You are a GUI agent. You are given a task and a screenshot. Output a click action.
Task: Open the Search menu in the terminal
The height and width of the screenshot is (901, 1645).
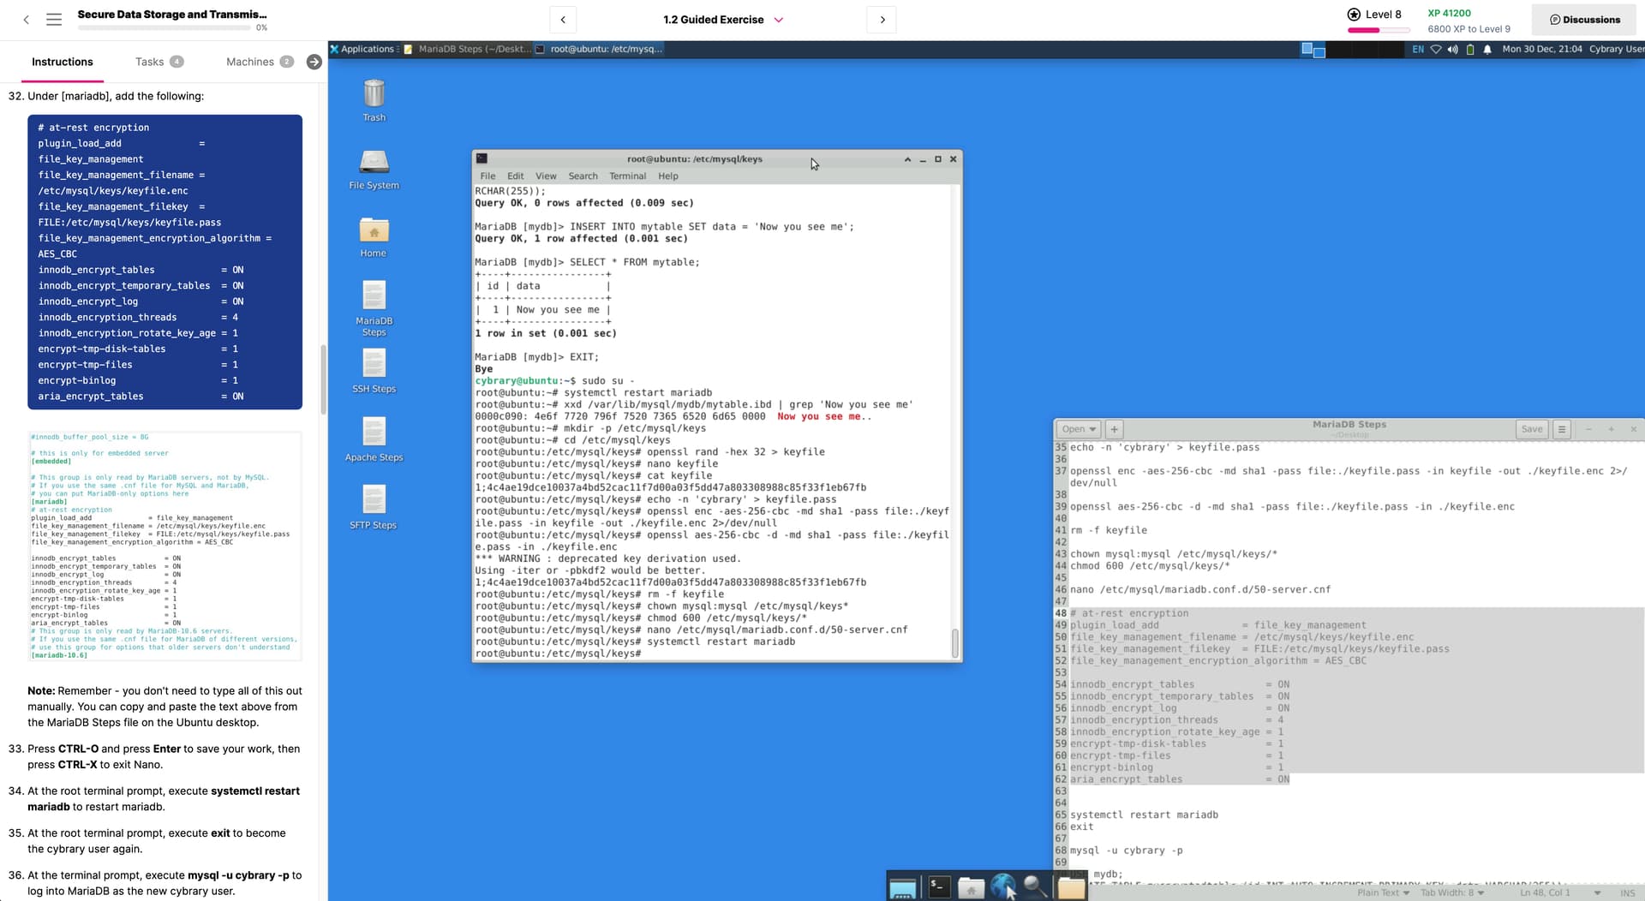(x=583, y=176)
